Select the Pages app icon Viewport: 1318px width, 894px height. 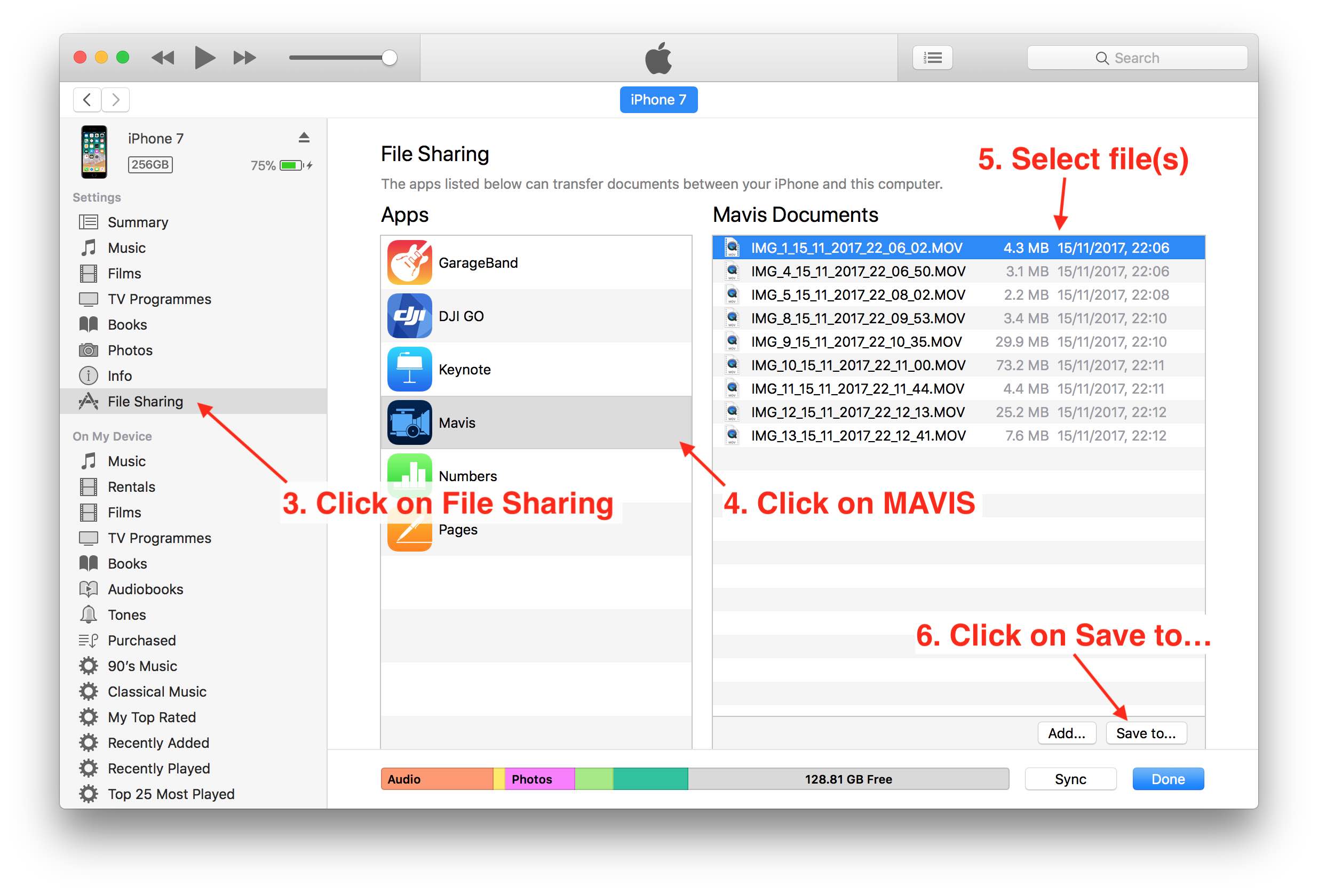(x=409, y=530)
